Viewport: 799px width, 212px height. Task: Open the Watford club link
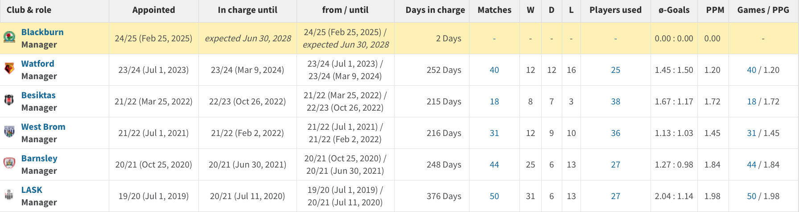38,64
